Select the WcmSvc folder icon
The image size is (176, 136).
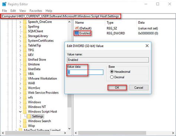pos(25,88)
